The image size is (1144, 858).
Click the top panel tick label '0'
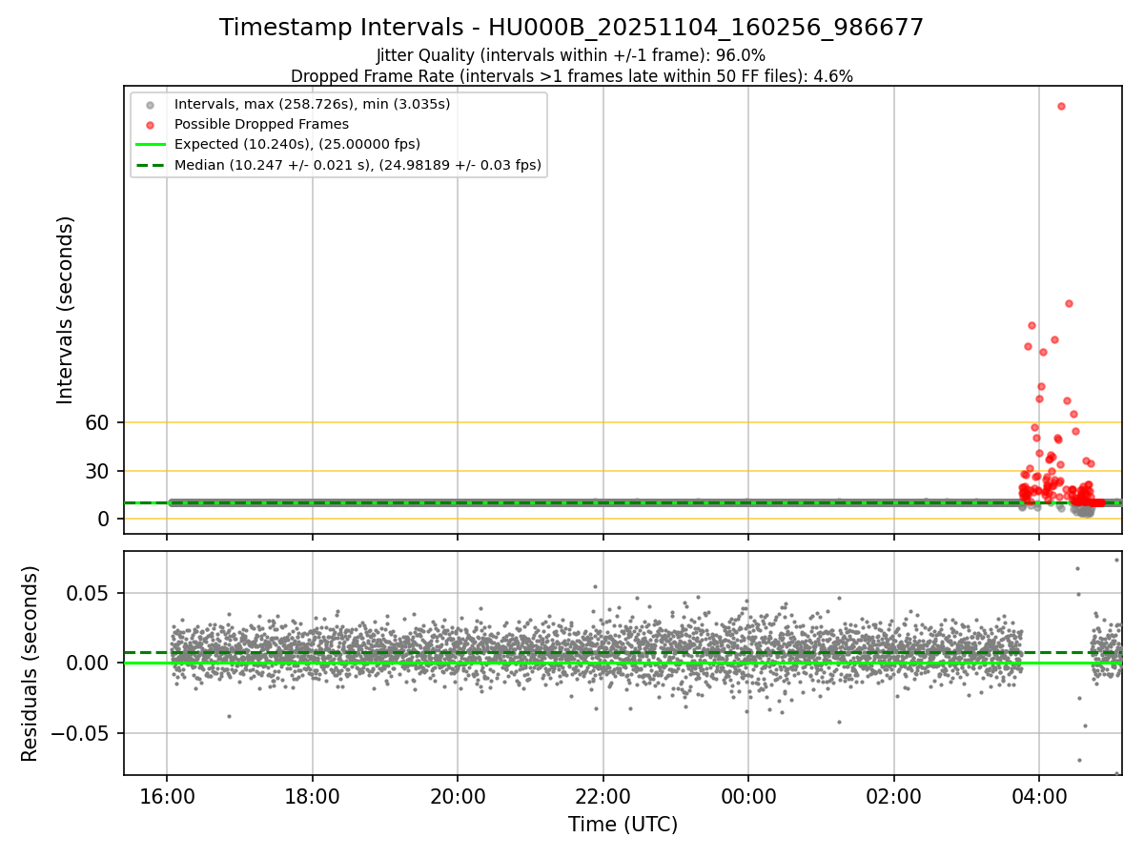point(106,520)
